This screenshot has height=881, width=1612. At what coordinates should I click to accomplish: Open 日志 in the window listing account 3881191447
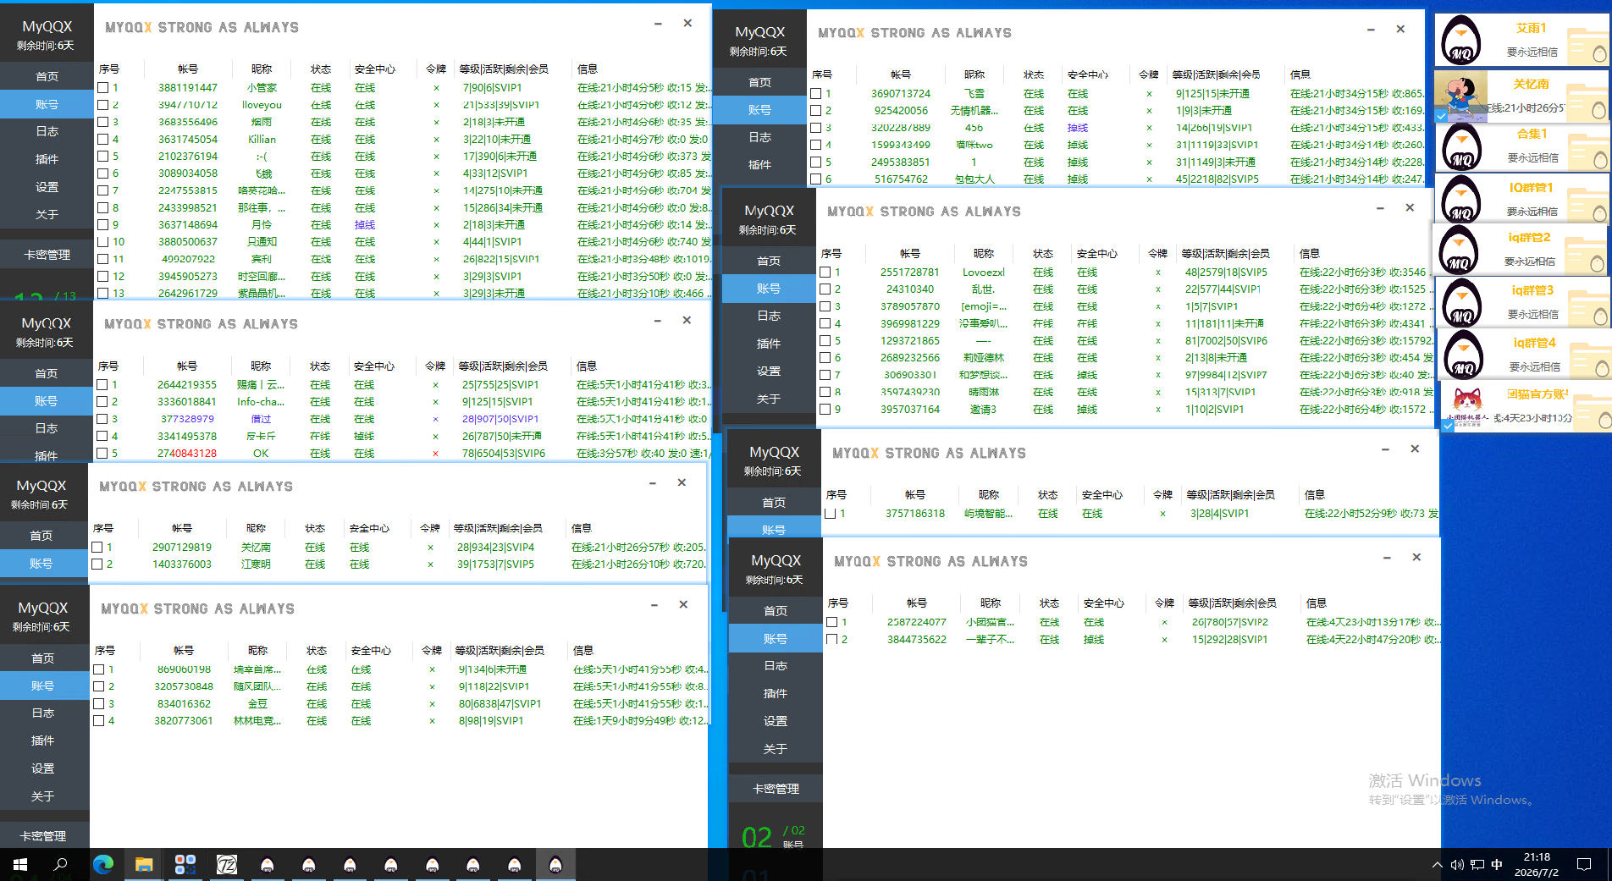[47, 131]
